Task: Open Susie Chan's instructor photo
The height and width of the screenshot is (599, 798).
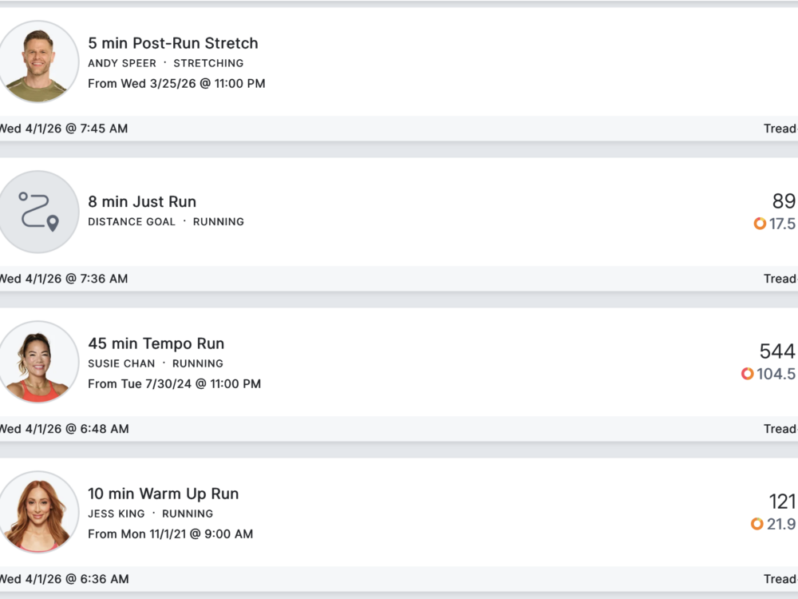Action: (38, 362)
